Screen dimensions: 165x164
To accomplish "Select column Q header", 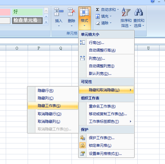I will [61, 48].
